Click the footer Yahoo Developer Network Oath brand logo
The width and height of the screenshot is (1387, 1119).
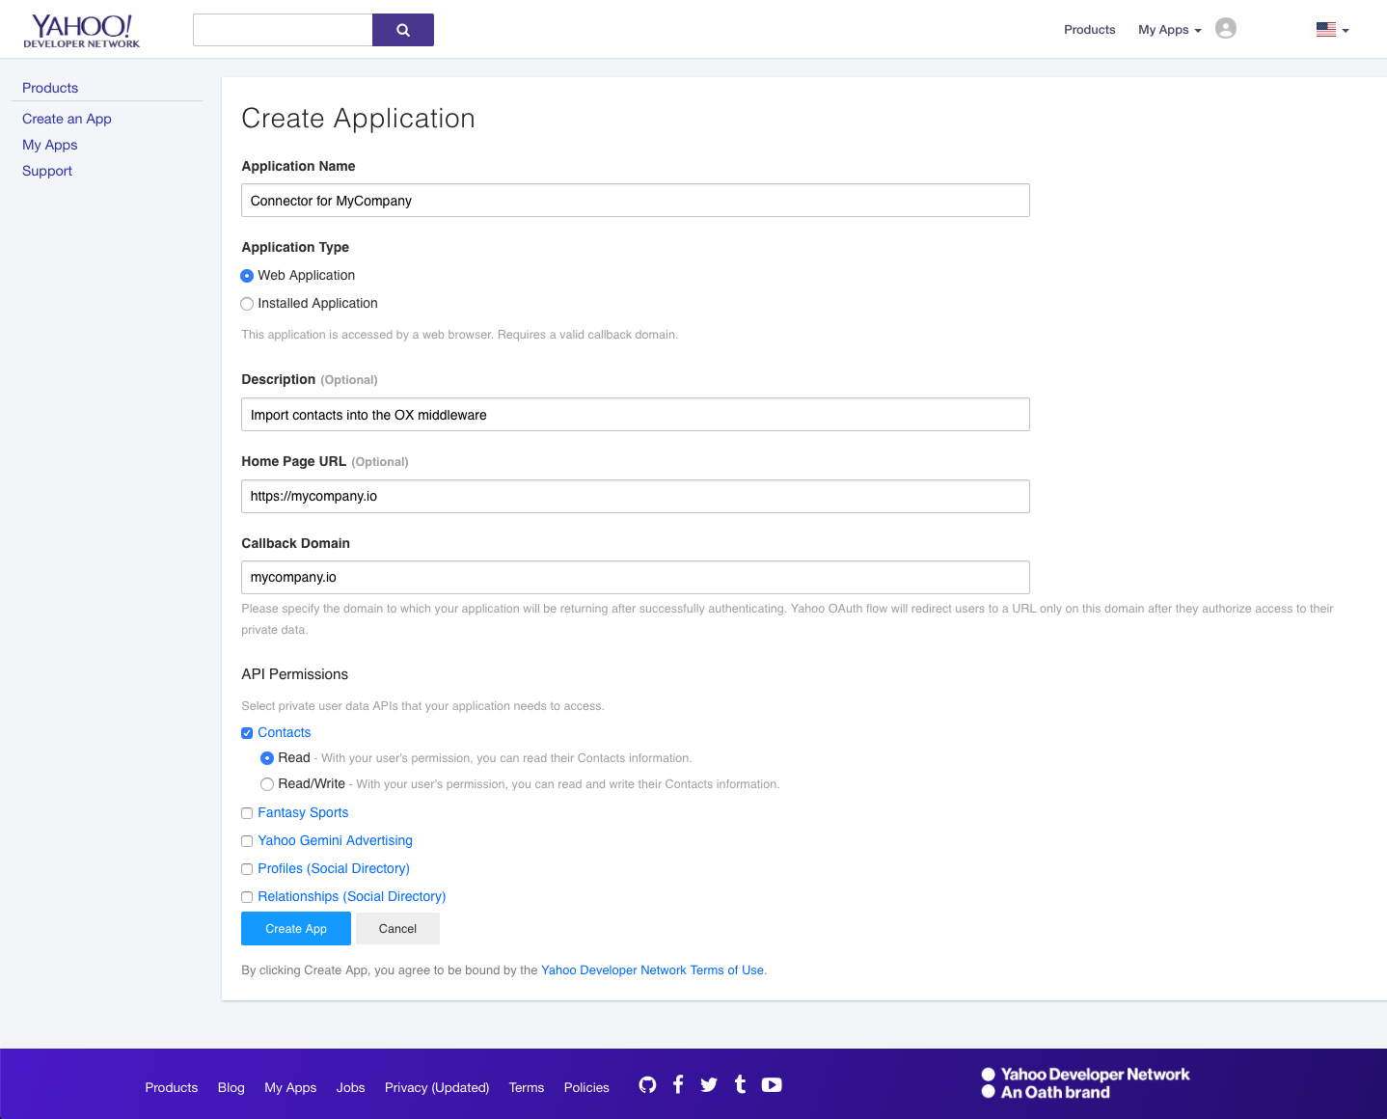tap(1086, 1083)
